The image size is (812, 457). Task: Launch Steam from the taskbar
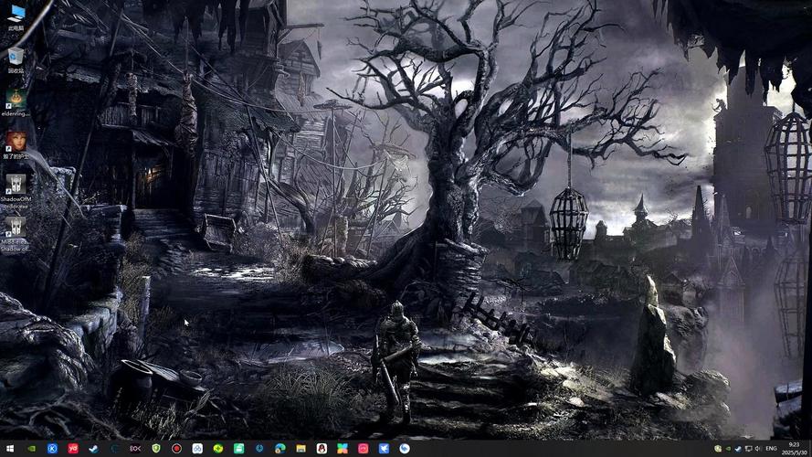94,448
